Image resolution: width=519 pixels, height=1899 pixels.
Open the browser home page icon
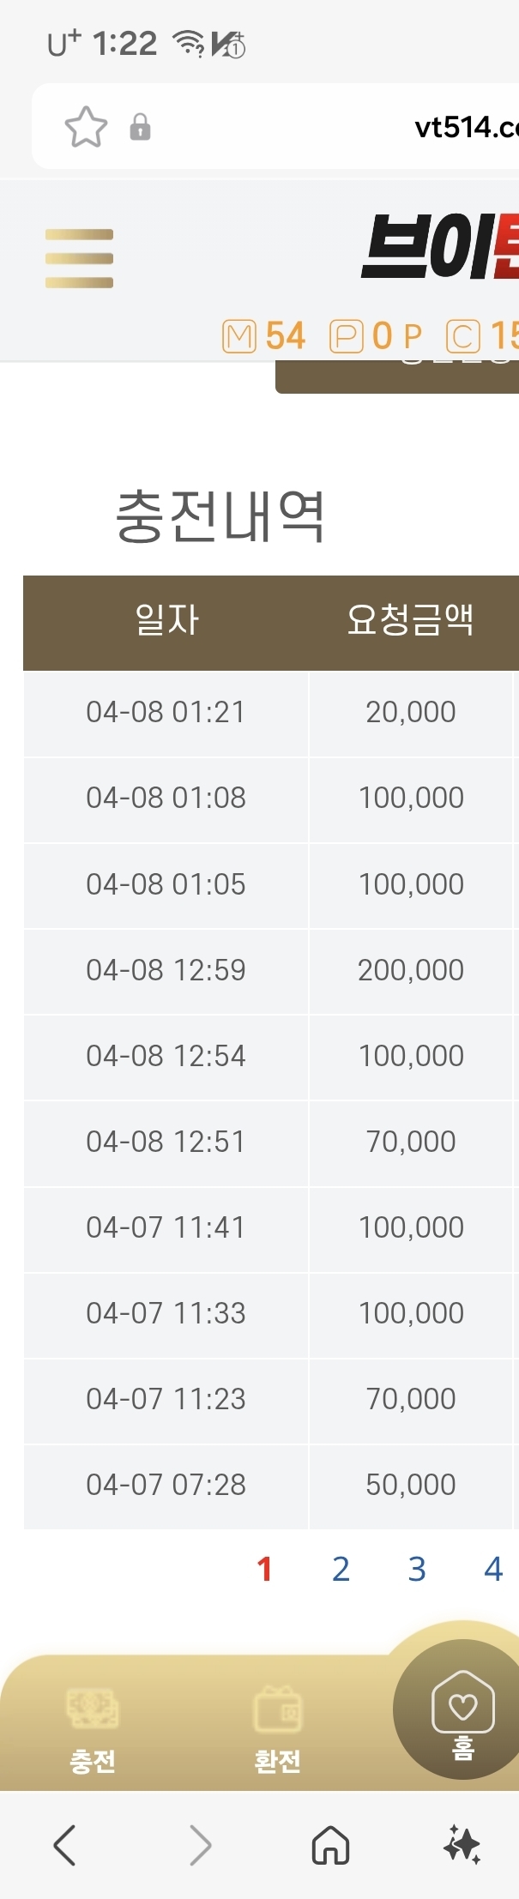pos(331,1845)
